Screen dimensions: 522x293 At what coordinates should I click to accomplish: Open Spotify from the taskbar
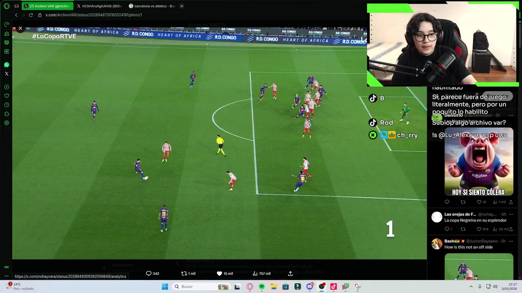262,286
